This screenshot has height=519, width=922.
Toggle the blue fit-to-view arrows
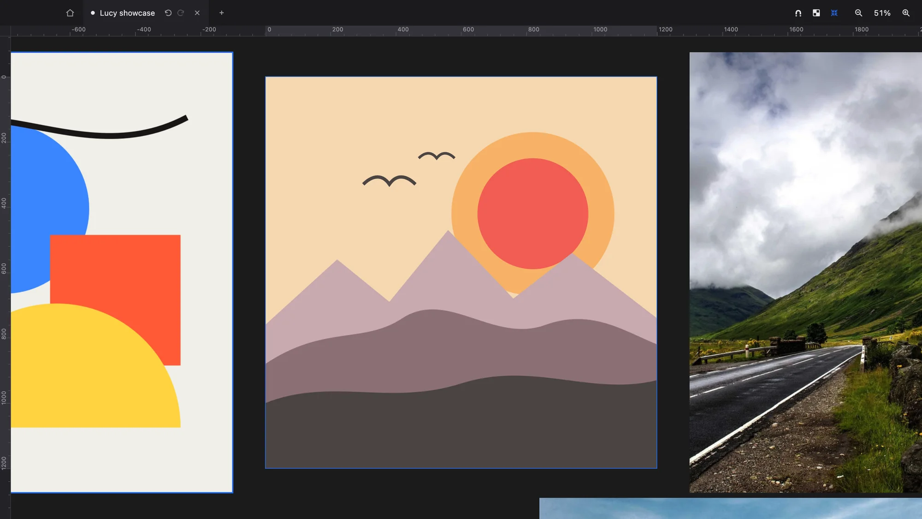pos(834,13)
